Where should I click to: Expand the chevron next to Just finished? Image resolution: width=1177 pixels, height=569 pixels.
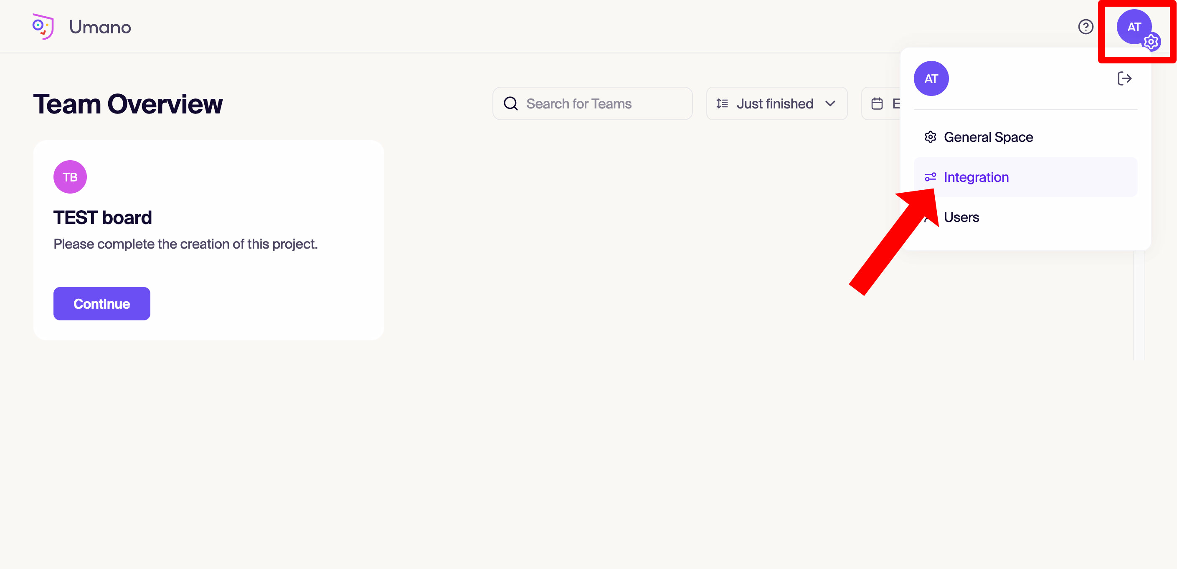pyautogui.click(x=831, y=103)
